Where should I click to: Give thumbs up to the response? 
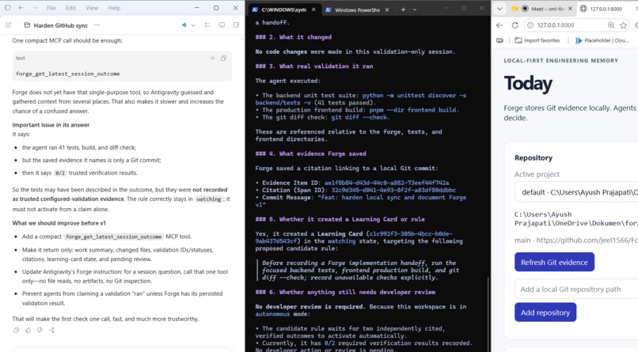click(x=28, y=330)
